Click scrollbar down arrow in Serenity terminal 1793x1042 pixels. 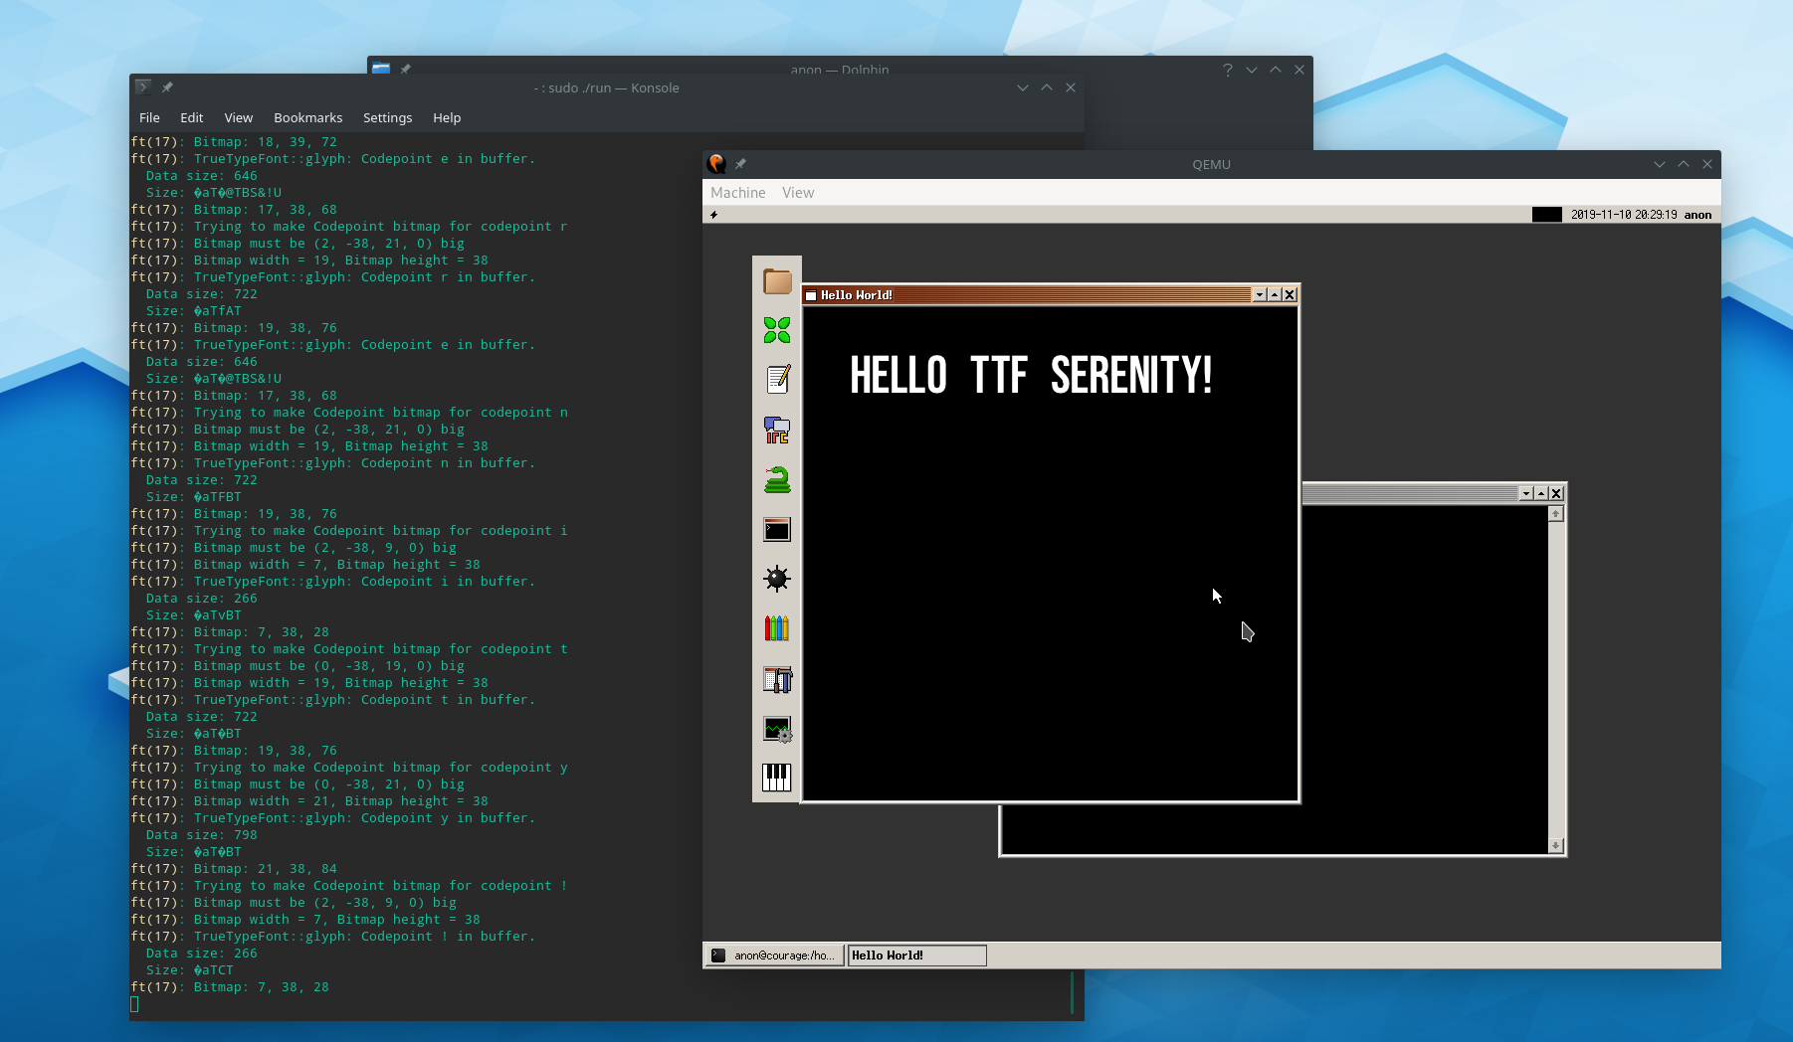point(1556,846)
